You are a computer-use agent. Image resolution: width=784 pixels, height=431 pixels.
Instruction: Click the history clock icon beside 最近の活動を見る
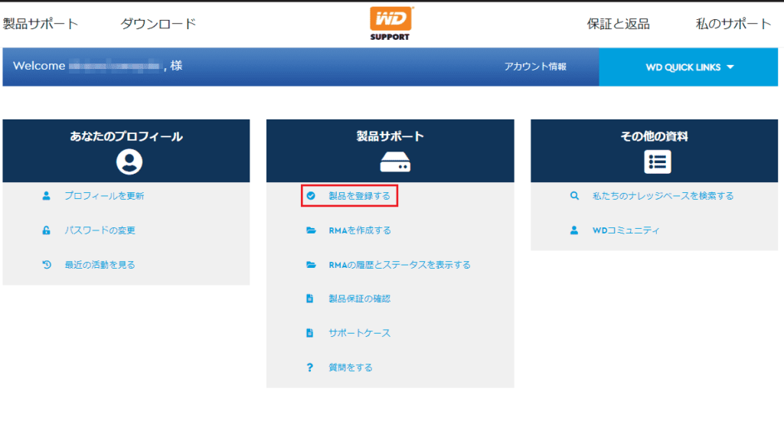click(47, 265)
